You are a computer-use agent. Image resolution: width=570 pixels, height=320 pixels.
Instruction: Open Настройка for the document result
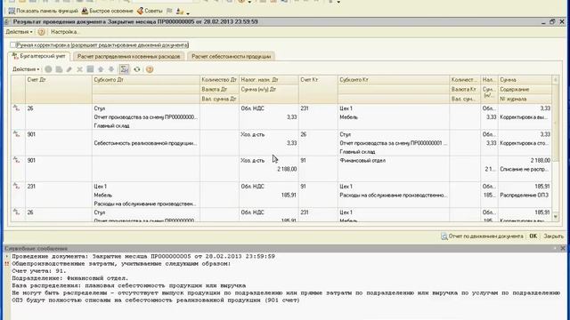tap(65, 32)
